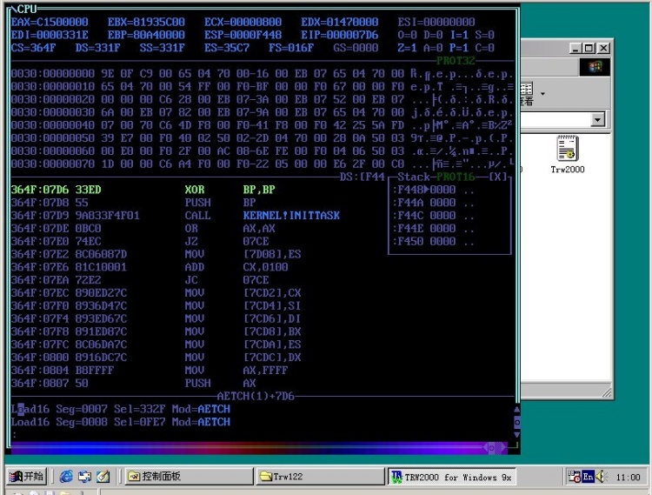Click the command window scroll-up arrow

[x=517, y=410]
